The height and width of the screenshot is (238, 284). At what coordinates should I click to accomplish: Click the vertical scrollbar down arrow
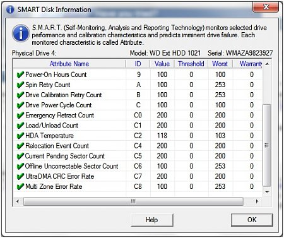coord(267,192)
